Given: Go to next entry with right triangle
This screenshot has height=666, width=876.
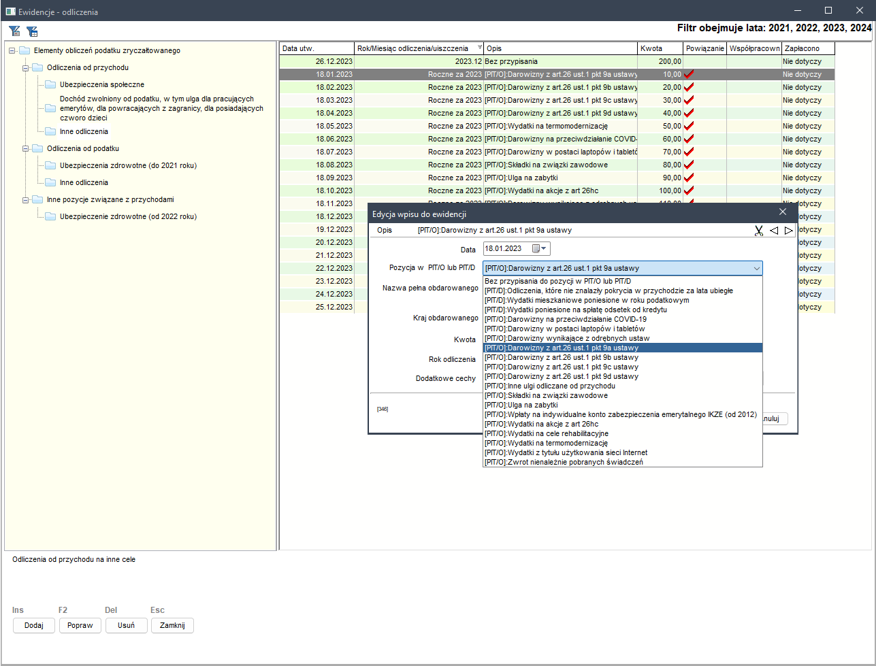Looking at the screenshot, I should 788,231.
